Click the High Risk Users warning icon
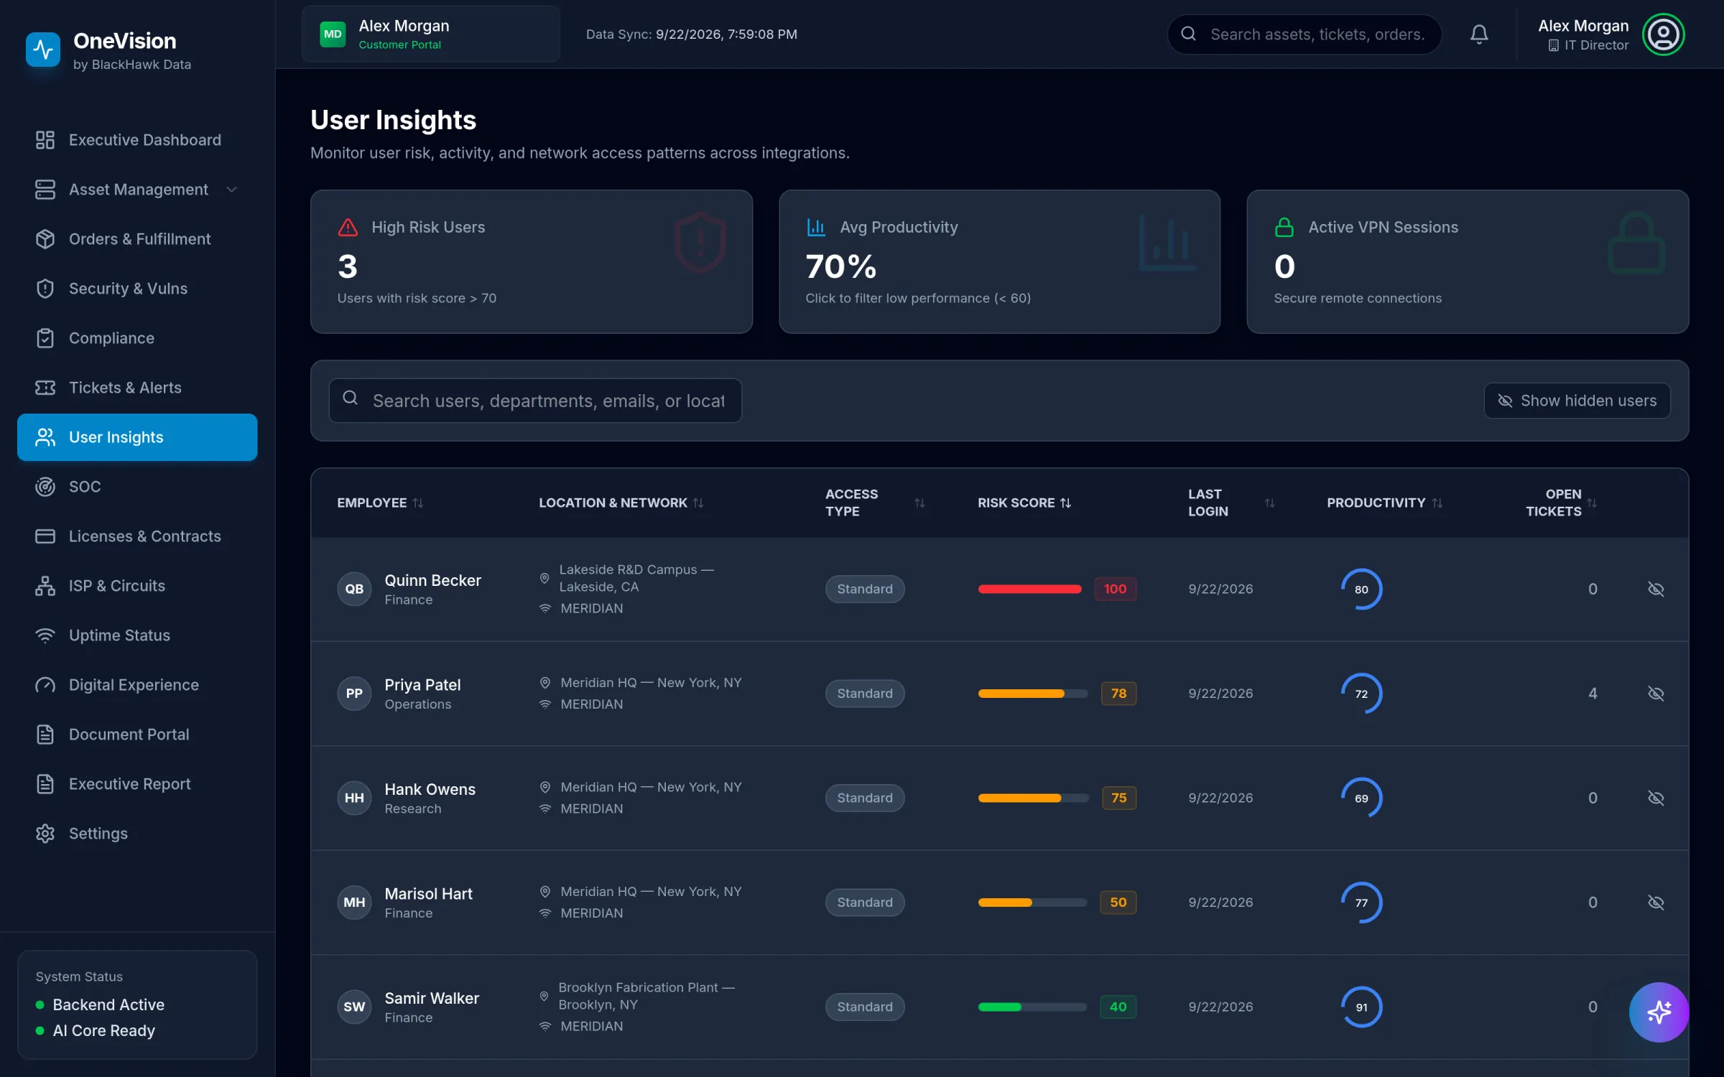Image resolution: width=1724 pixels, height=1077 pixels. pyautogui.click(x=348, y=227)
